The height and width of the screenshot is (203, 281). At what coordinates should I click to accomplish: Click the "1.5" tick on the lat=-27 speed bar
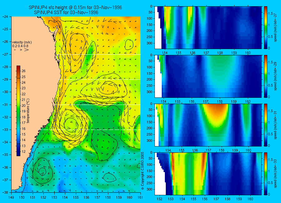coord(270,13)
